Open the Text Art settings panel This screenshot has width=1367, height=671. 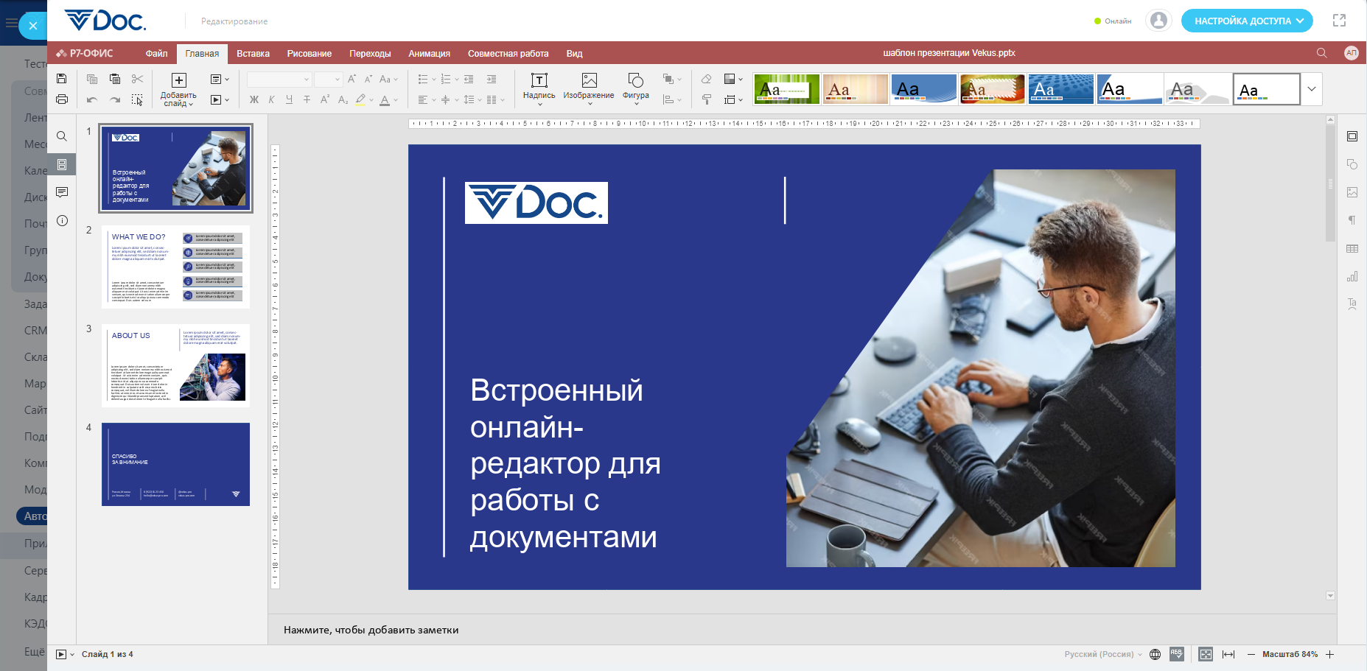coord(1354,304)
